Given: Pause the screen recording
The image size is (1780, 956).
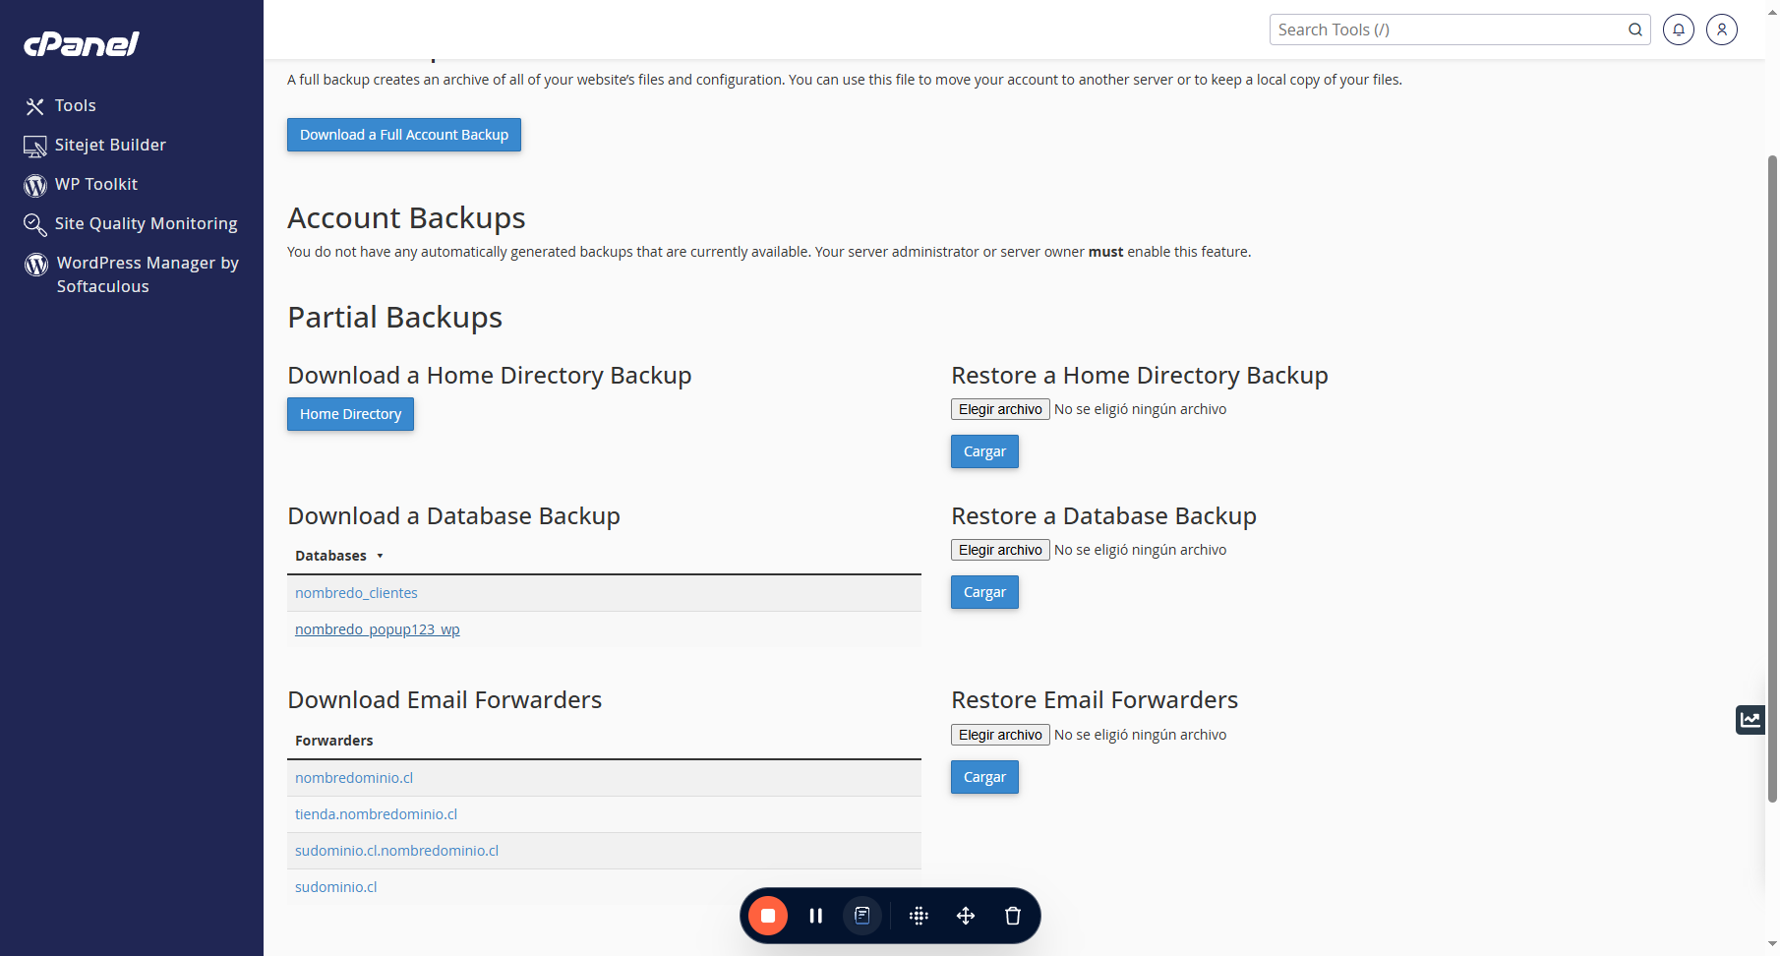Looking at the screenshot, I should (x=815, y=916).
